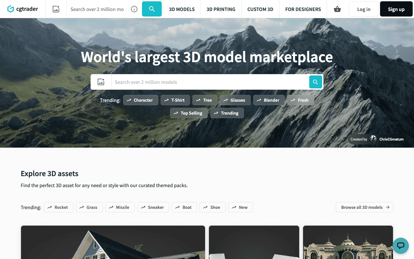Image resolution: width=414 pixels, height=259 pixels.
Task: Select the Tree trending tag
Action: coord(205,100)
